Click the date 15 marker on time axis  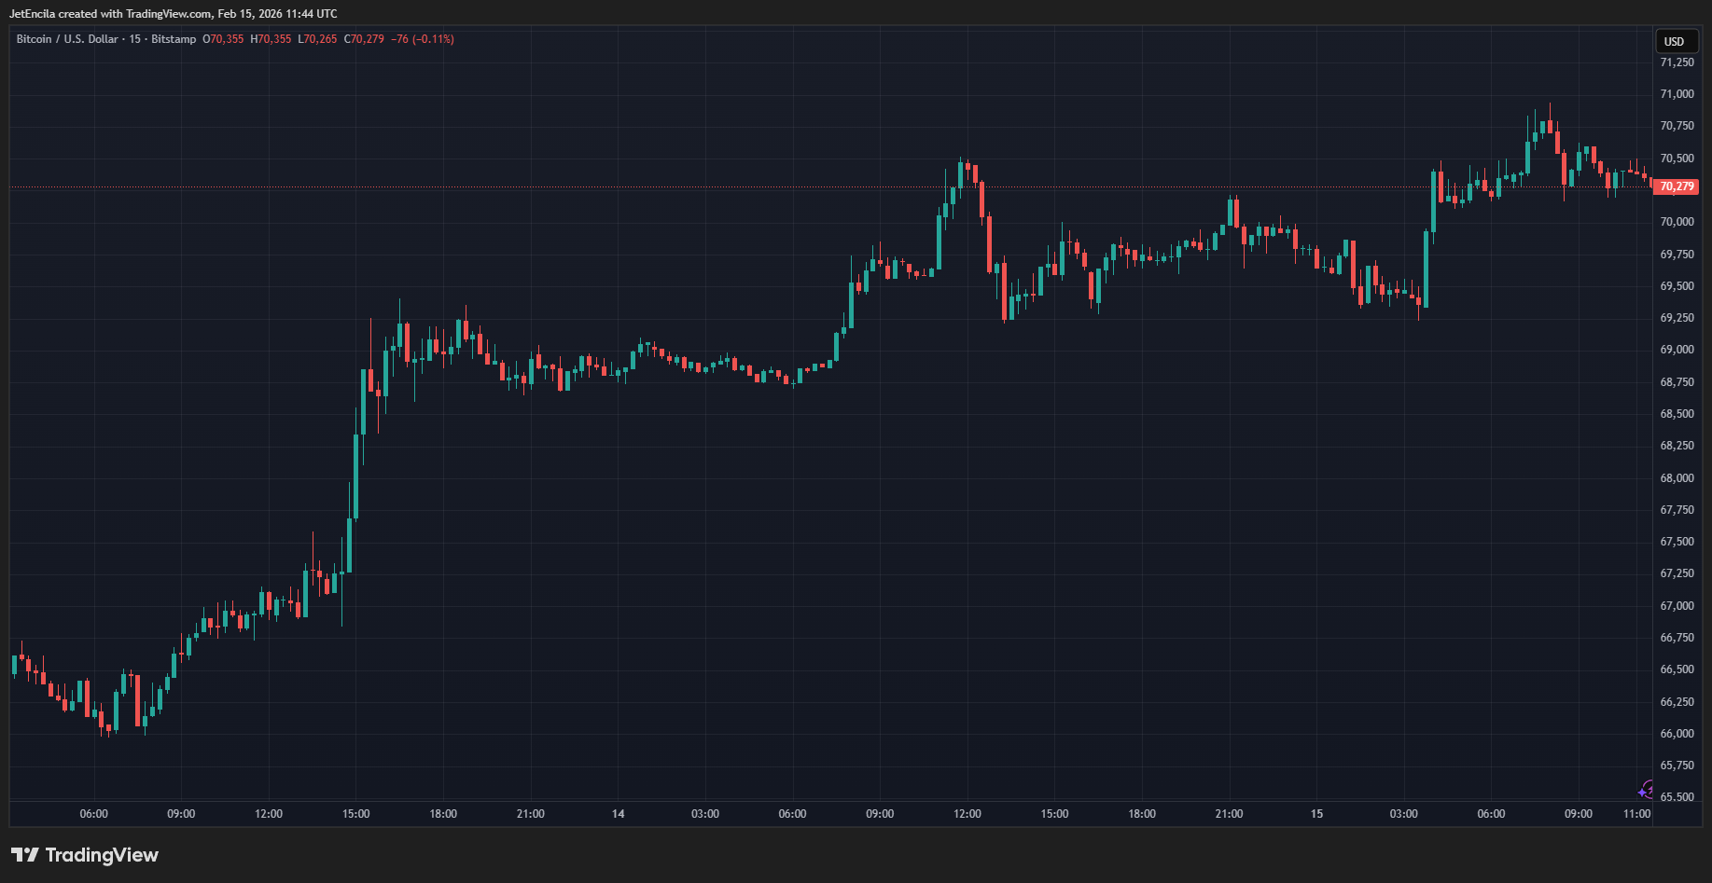point(1316,814)
